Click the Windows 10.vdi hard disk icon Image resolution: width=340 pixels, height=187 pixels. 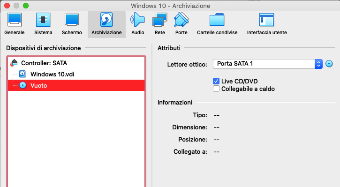[23, 74]
